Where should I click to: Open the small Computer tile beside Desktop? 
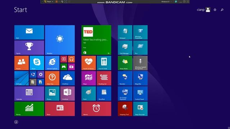click(33, 75)
